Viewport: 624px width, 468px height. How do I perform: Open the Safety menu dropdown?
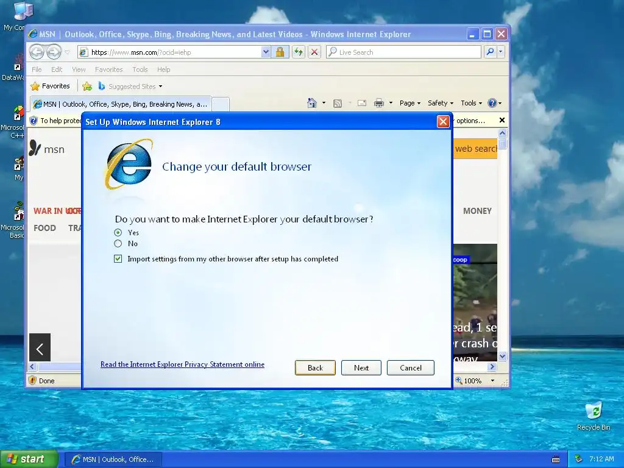tap(440, 103)
